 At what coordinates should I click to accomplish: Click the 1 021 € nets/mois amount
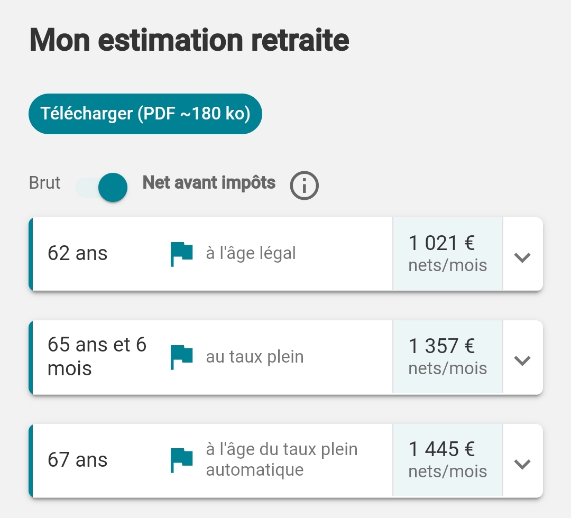pos(447,254)
